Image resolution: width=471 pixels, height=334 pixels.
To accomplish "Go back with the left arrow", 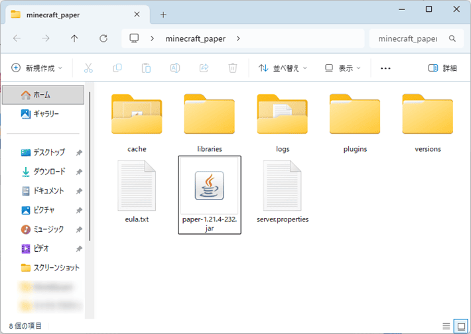I will [x=17, y=38].
